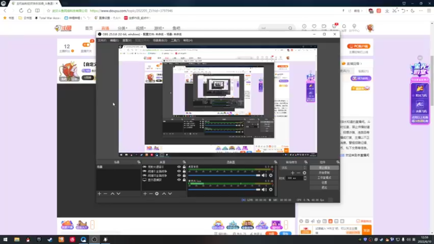Mute the microphone/Aux speaker icon
Viewport: 434px width, 244px height.
264,189
